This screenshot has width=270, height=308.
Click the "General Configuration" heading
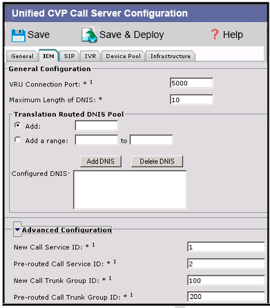[50, 69]
